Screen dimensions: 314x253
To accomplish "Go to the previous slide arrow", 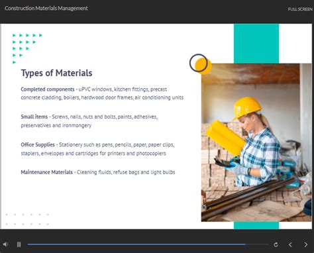I will click(x=290, y=244).
